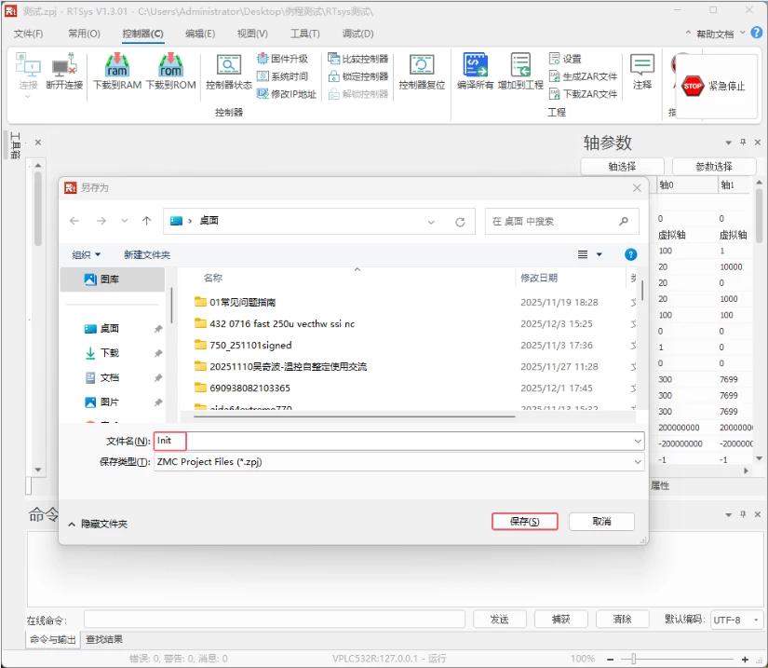Click the zoom in plus button
The height and width of the screenshot is (668, 768).
click(x=745, y=660)
